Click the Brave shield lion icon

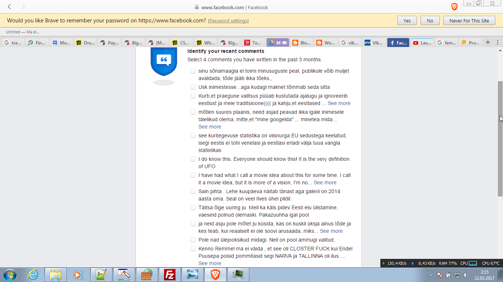(x=454, y=7)
